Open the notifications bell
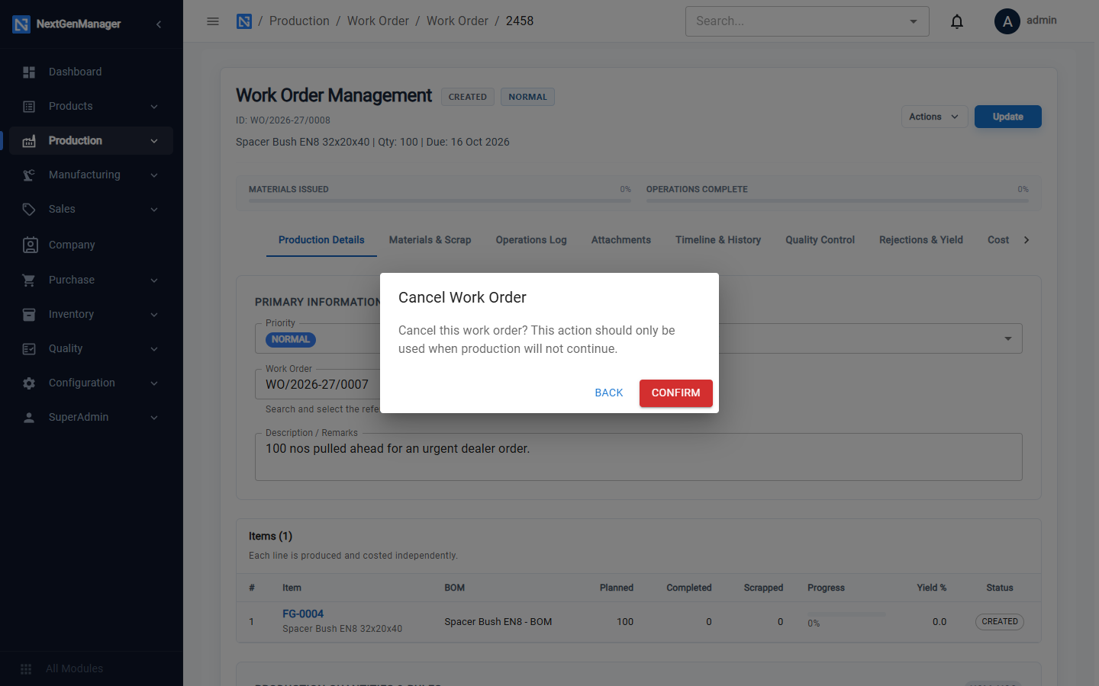The height and width of the screenshot is (686, 1099). coord(957,21)
